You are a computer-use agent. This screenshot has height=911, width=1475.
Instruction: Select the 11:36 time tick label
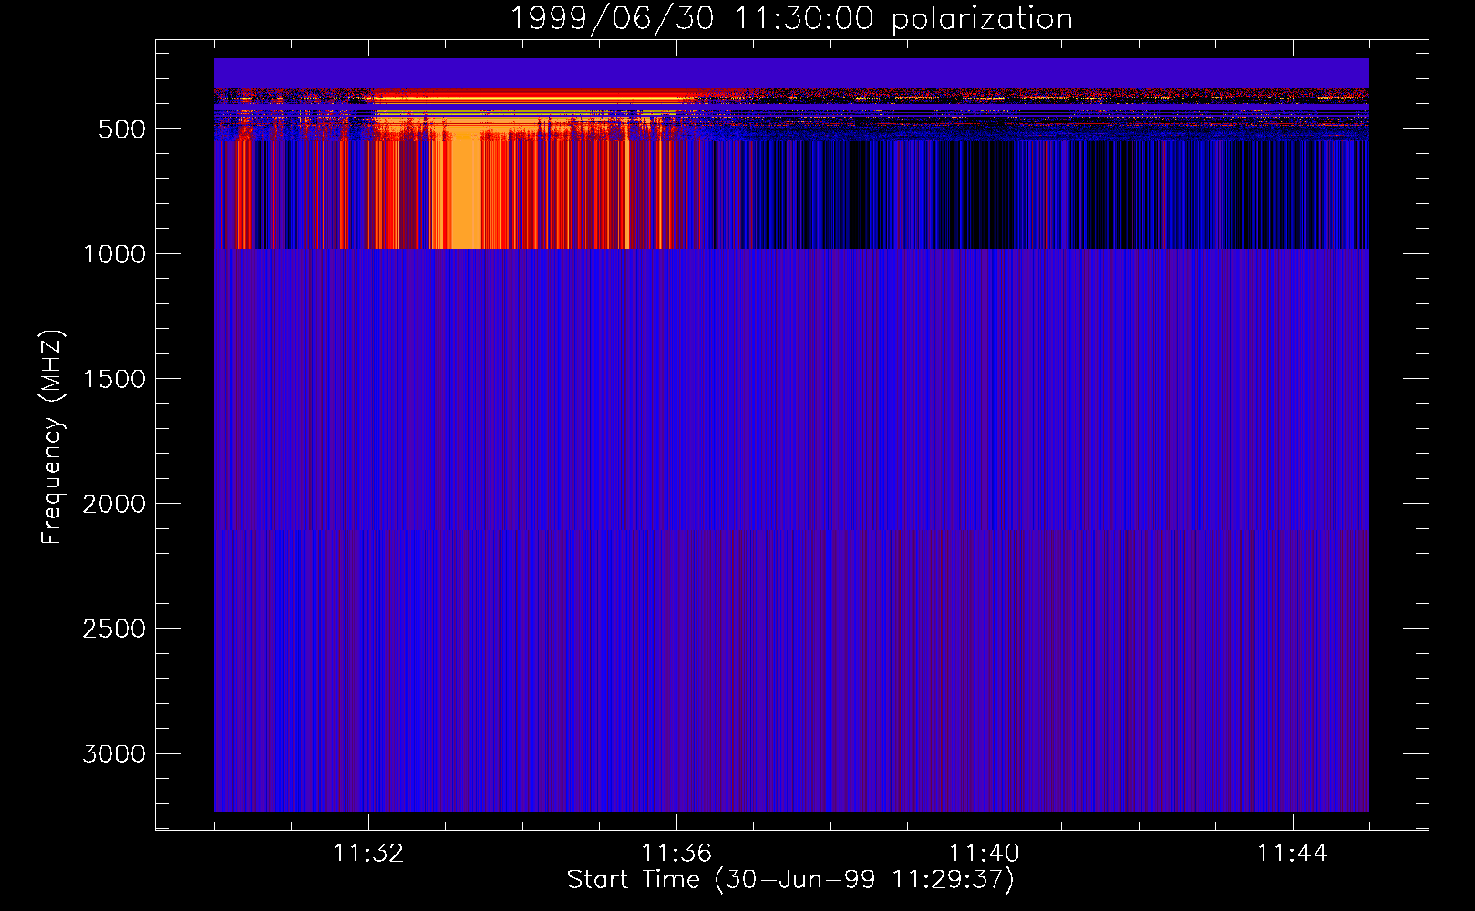[x=676, y=854]
